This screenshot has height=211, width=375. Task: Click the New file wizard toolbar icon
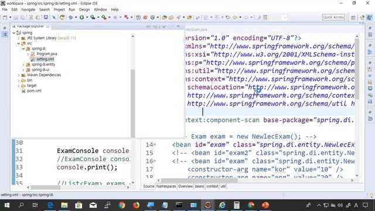click(x=5, y=17)
